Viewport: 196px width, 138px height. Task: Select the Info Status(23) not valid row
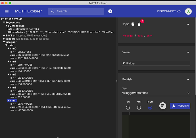(23, 29)
